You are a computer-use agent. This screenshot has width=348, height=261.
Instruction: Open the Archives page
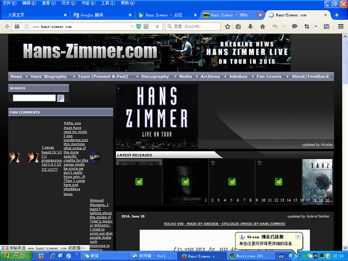pyautogui.click(x=210, y=76)
